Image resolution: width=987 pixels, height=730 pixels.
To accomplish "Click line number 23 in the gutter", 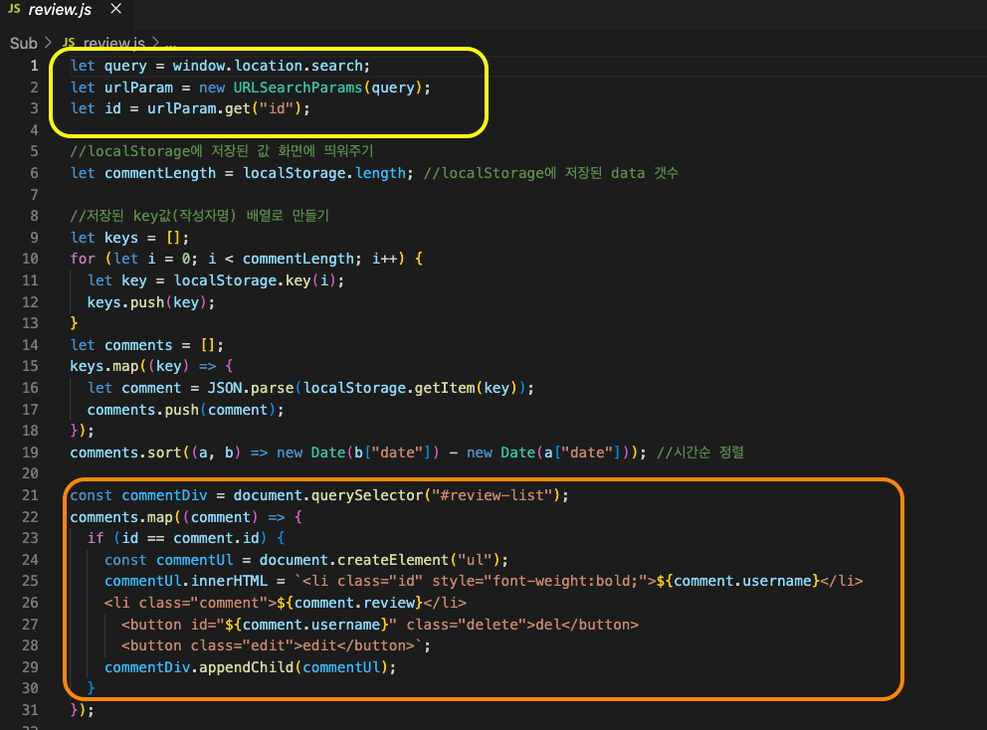I will click(x=30, y=538).
